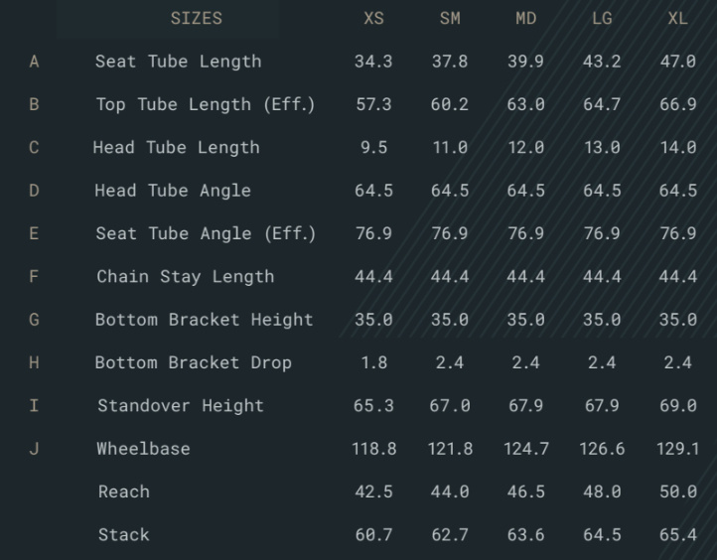
Task: Click the Seat Tube Length row label
Action: point(179,62)
